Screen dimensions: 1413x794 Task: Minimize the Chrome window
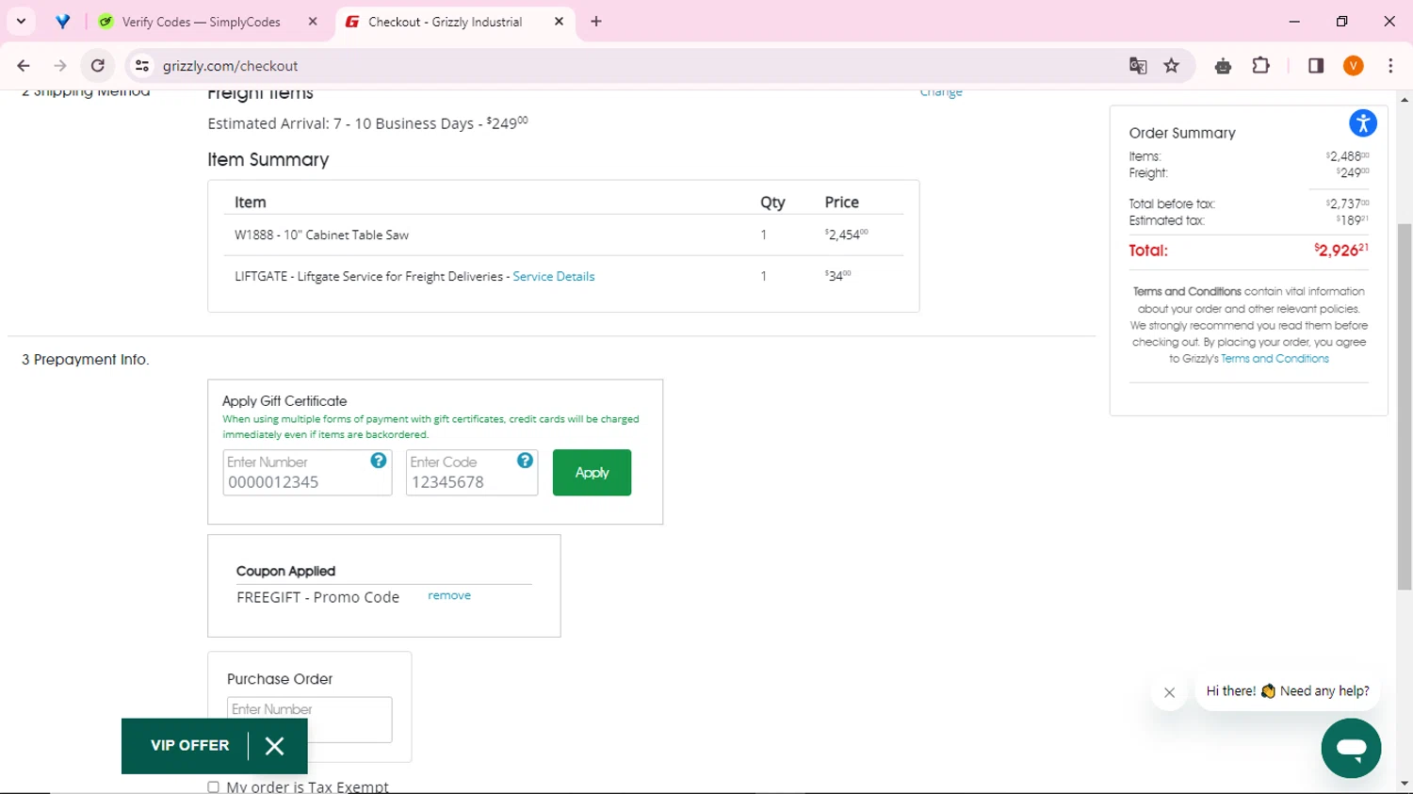click(x=1294, y=21)
